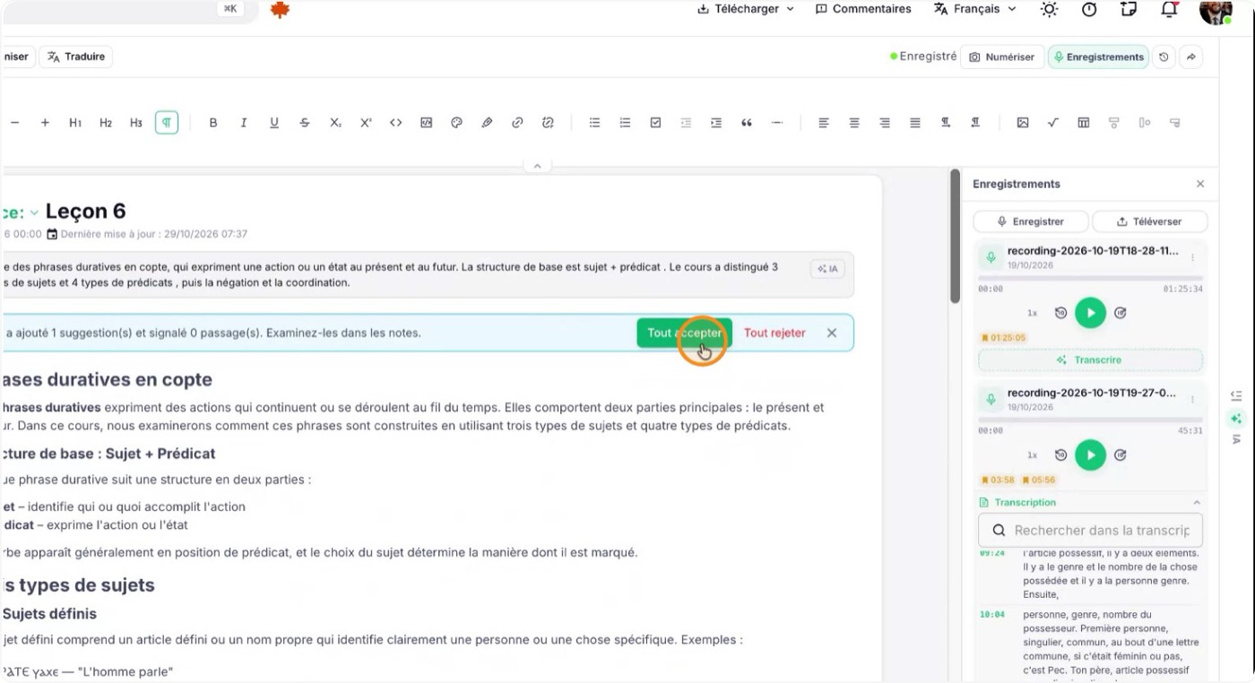Insert a bulleted list
The width and height of the screenshot is (1255, 683).
point(594,123)
